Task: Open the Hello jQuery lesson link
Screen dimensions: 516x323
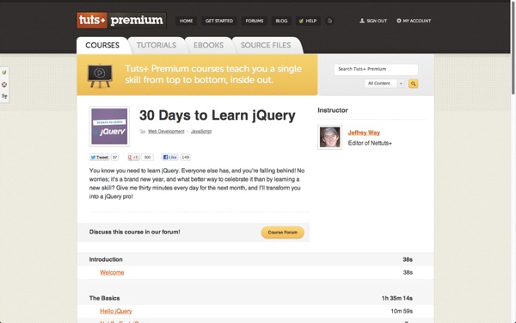Action: (116, 311)
